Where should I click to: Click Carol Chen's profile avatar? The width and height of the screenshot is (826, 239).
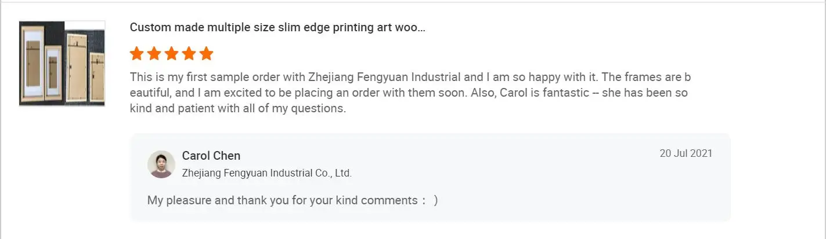[161, 164]
